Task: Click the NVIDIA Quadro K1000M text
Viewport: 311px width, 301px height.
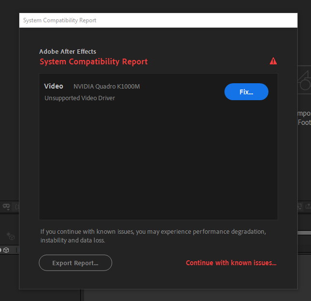Action: pyautogui.click(x=107, y=87)
